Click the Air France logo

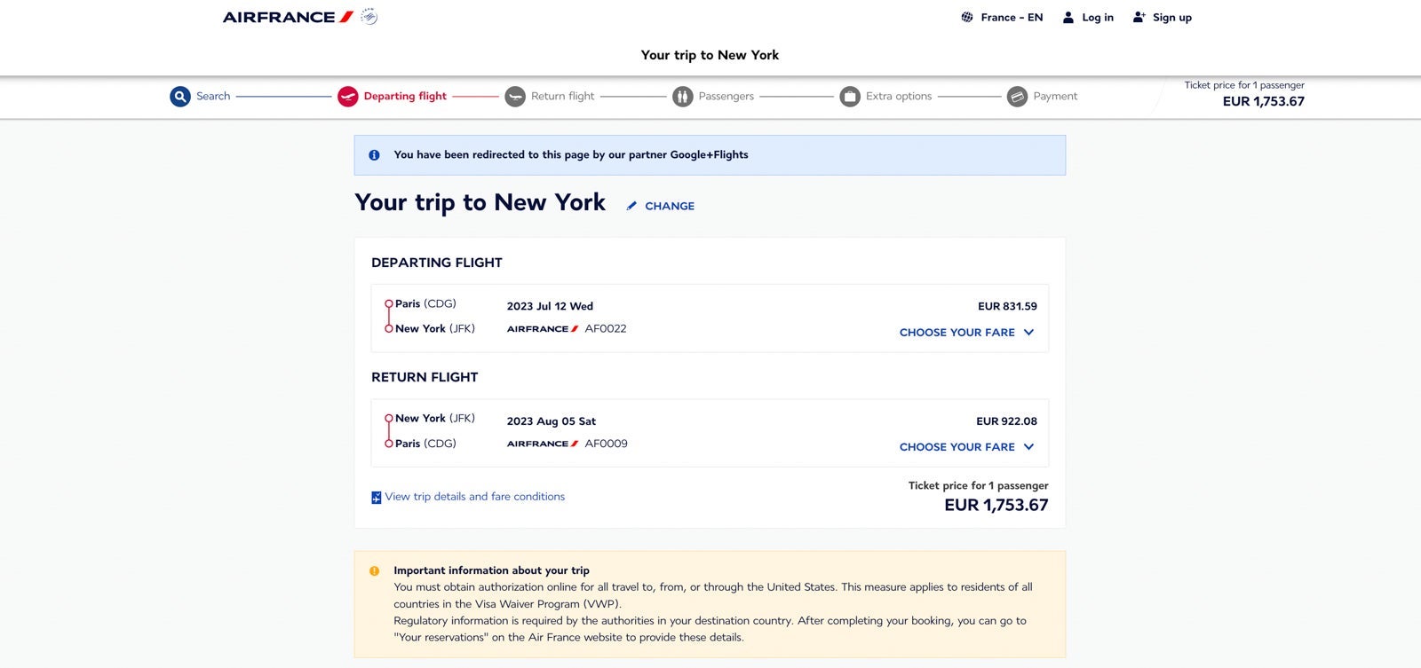click(x=288, y=17)
